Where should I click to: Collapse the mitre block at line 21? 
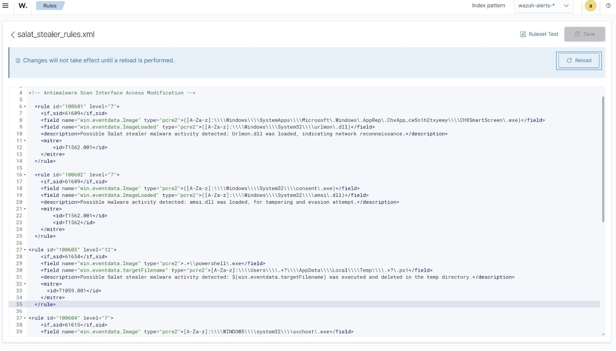point(25,209)
